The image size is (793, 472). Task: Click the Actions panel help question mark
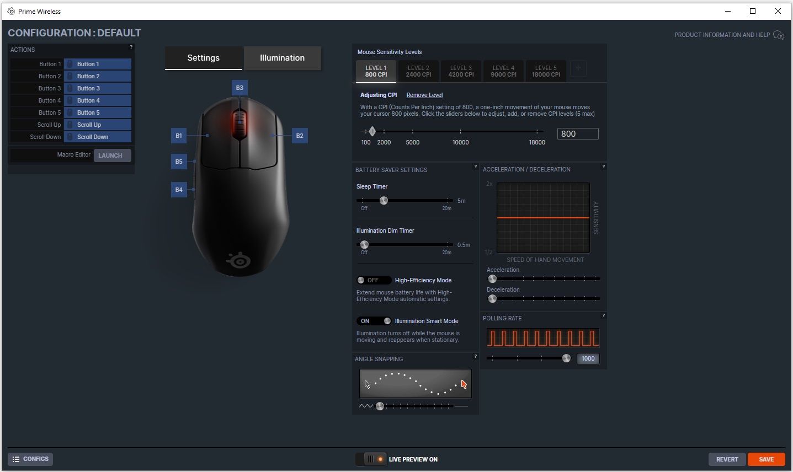(131, 47)
